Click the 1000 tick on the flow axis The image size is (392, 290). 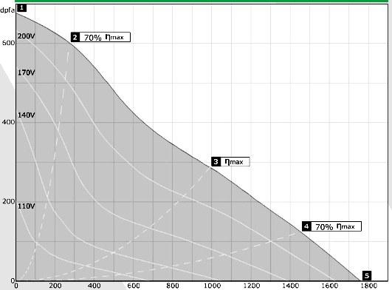pos(212,286)
